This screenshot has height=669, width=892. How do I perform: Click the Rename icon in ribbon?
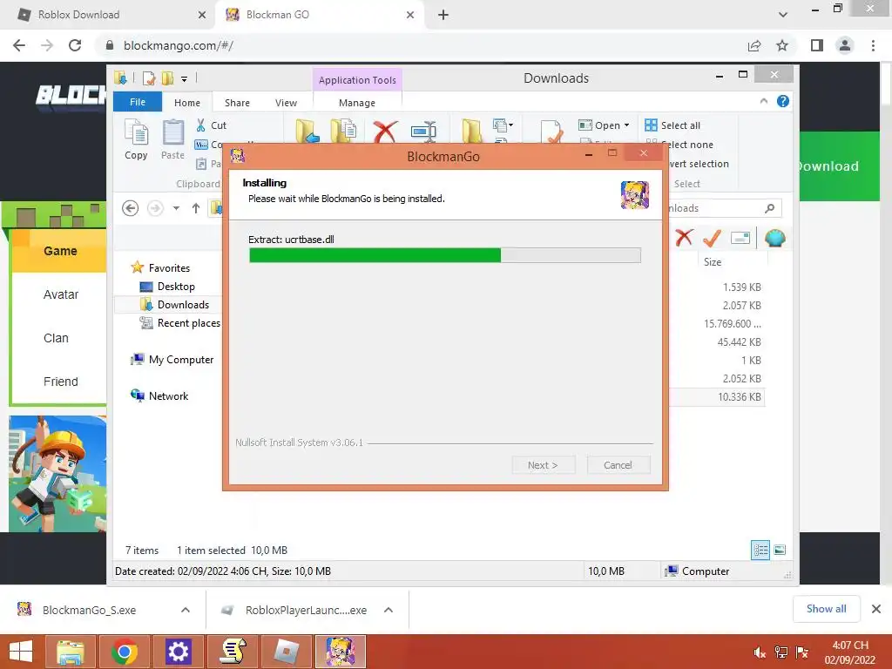tap(424, 132)
